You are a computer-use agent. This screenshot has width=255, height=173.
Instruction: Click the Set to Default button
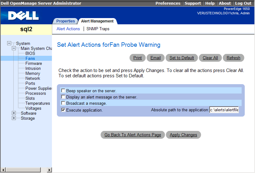pyautogui.click(x=182, y=58)
